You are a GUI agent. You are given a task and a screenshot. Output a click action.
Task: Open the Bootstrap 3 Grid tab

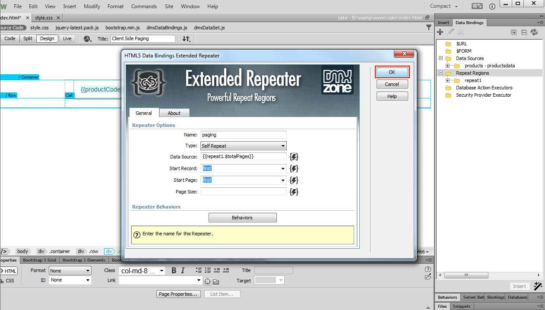click(x=39, y=260)
